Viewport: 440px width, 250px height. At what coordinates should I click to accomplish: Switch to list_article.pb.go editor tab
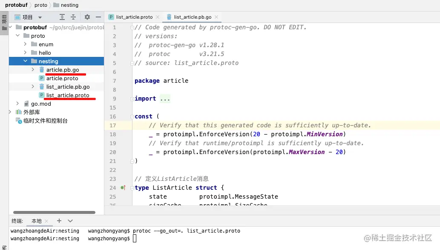click(193, 17)
